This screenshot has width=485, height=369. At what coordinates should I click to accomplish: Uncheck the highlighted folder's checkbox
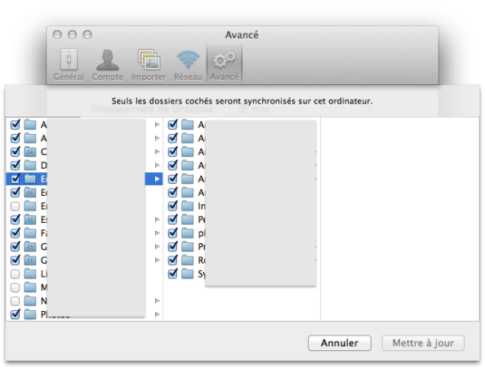point(16,179)
